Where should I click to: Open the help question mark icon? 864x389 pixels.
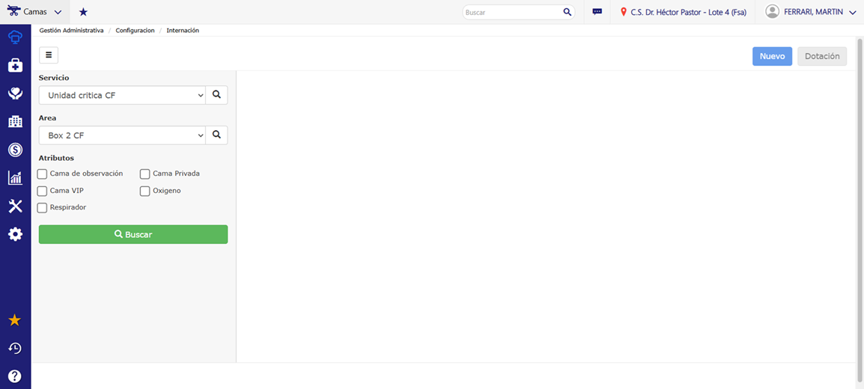tap(15, 376)
